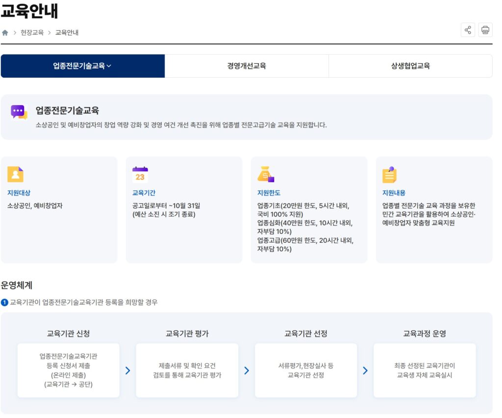This screenshot has height=418, width=502.
Task: Click the 운영체계 heading
Action: pyautogui.click(x=17, y=285)
